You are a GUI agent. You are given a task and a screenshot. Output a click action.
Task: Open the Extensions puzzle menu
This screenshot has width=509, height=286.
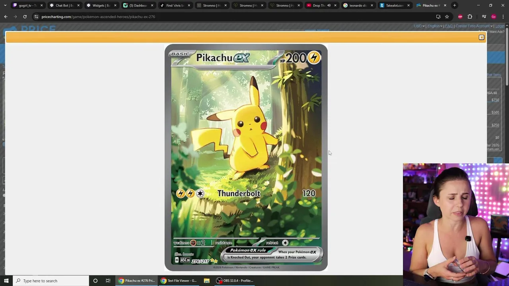tap(470, 17)
